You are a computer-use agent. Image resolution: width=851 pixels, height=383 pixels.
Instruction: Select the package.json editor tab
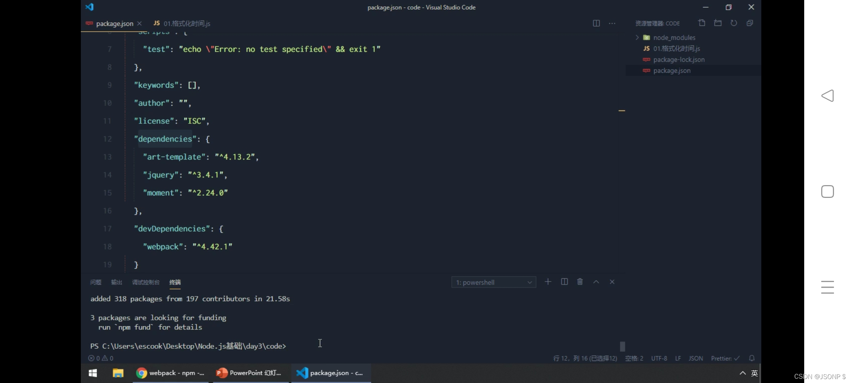point(114,23)
